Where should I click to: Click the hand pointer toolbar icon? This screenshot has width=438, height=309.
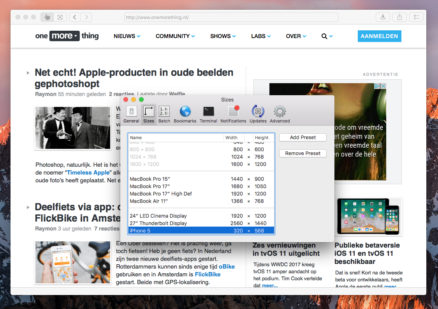[47, 17]
